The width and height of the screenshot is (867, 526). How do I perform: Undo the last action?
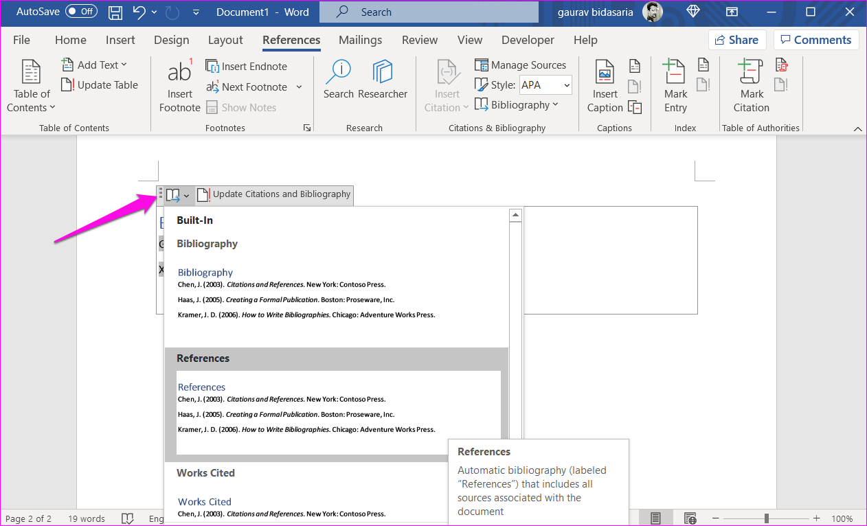click(x=139, y=12)
